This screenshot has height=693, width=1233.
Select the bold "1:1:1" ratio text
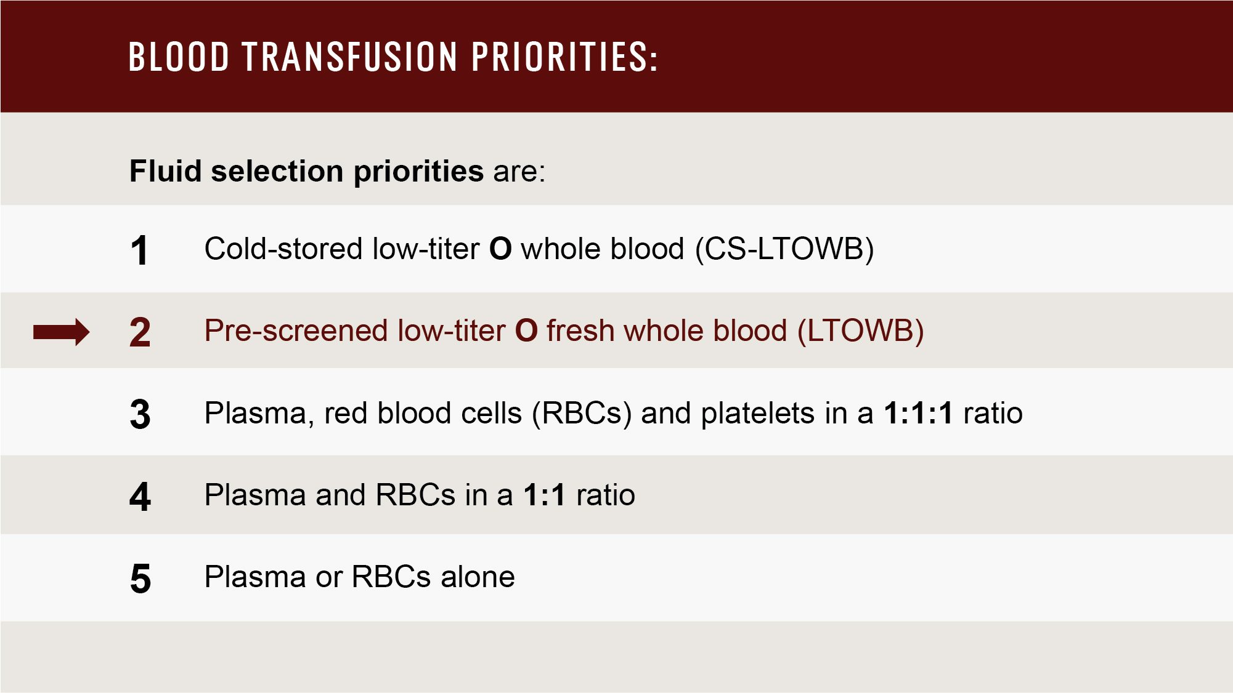(918, 413)
